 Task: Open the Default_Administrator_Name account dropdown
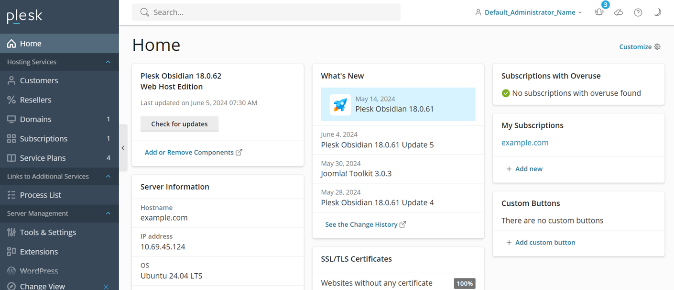529,12
